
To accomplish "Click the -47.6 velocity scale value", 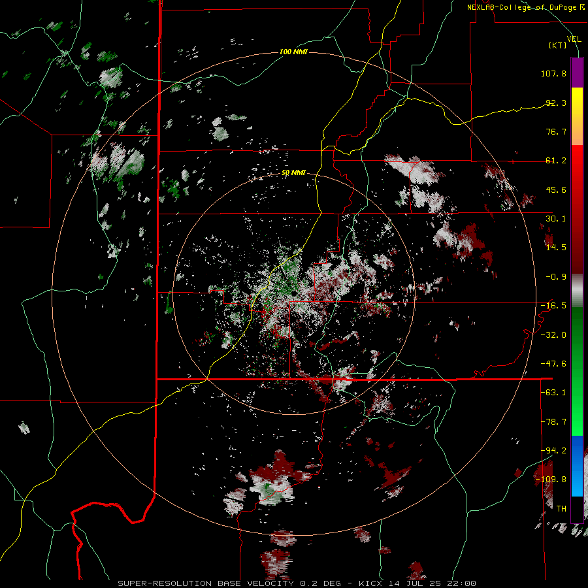I will [553, 364].
